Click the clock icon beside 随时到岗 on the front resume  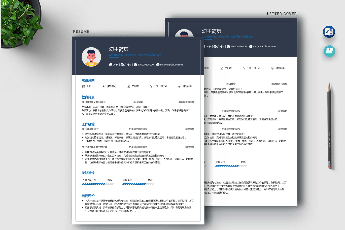pos(180,86)
